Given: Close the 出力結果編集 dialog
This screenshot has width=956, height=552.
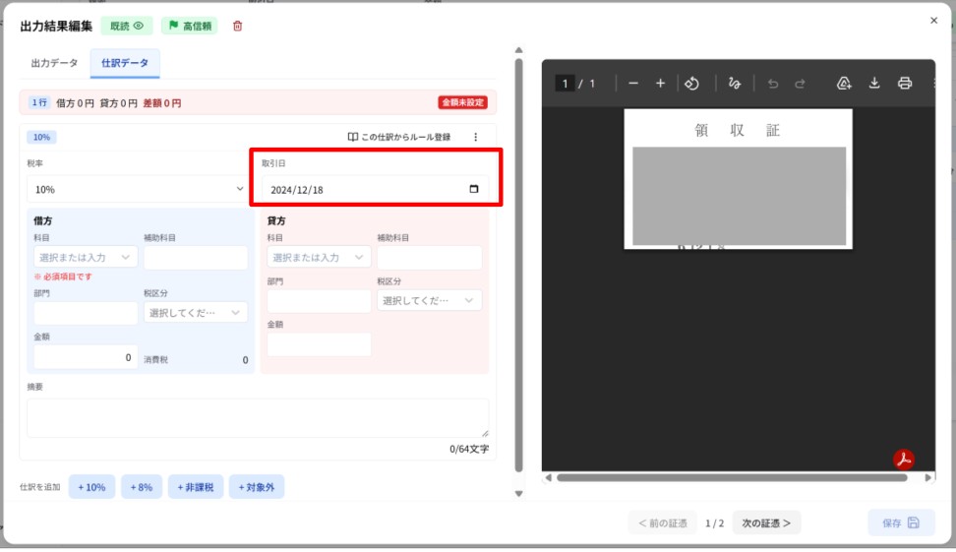Looking at the screenshot, I should point(933,20).
